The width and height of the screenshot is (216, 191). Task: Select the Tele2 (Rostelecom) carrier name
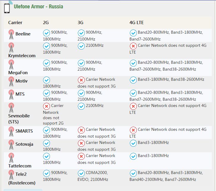pyautogui.click(x=22, y=178)
